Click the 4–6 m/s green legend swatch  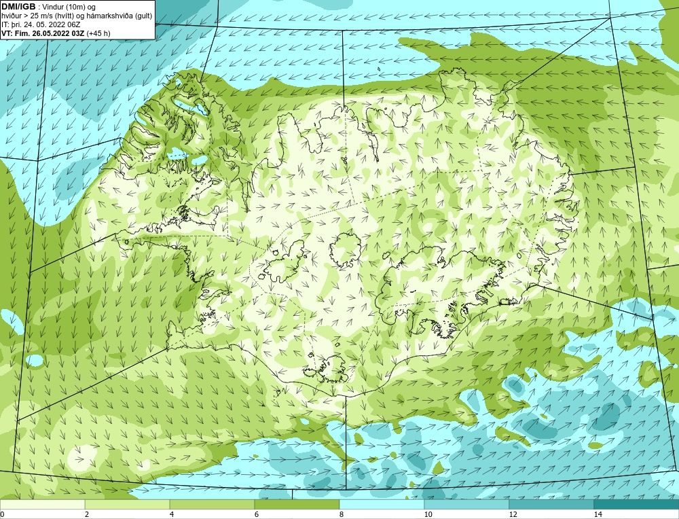click(212, 504)
